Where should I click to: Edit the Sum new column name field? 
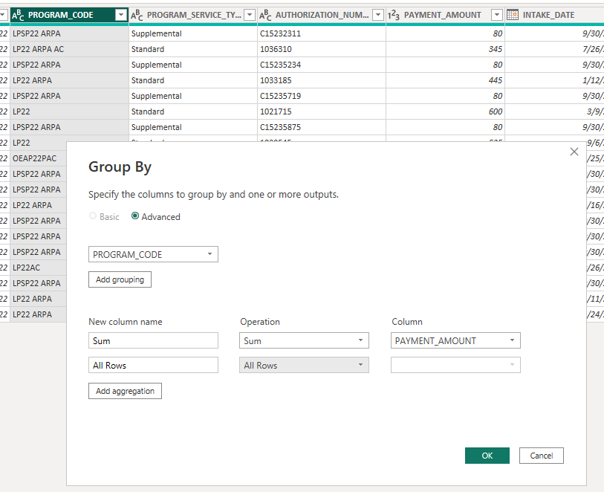tap(153, 340)
